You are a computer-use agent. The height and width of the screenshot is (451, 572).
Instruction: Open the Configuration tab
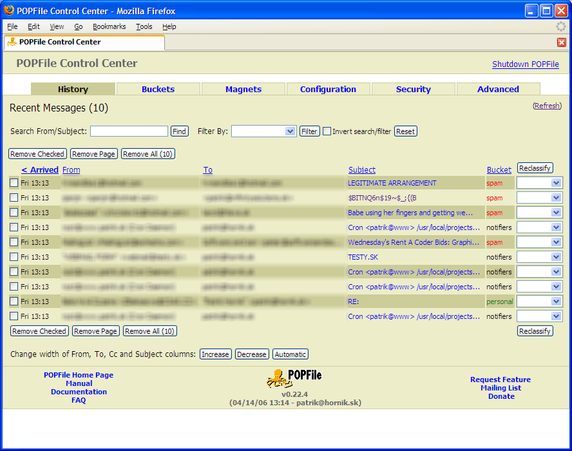[x=328, y=89]
